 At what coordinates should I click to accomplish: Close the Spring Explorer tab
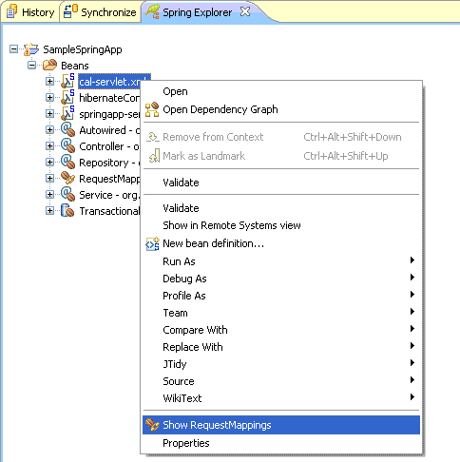pos(245,11)
